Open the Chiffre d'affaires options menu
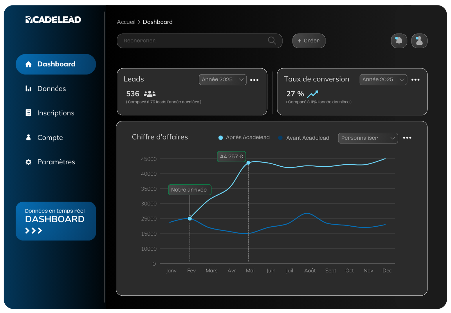This screenshot has width=451, height=313. point(407,138)
